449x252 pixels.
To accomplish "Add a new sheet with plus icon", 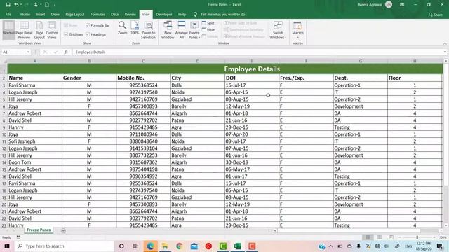I will (x=63, y=230).
